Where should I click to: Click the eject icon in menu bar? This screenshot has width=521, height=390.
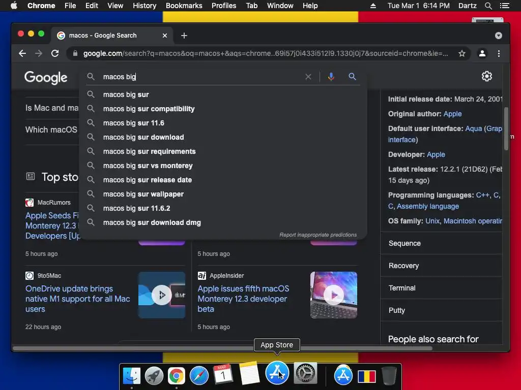[373, 6]
